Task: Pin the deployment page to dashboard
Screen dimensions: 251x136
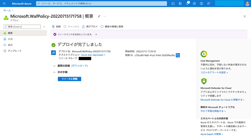Action: (99, 16)
